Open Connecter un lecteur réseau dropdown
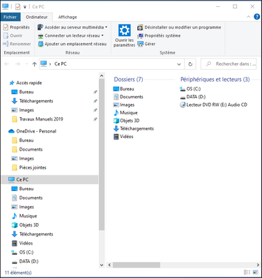262x278 pixels. (x=102, y=36)
